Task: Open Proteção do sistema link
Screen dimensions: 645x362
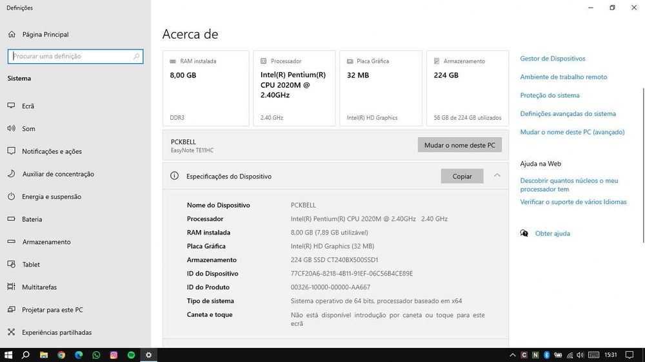Action: click(550, 95)
